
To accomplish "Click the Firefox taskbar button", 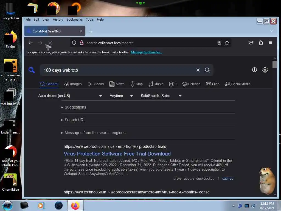I will pos(75,206).
